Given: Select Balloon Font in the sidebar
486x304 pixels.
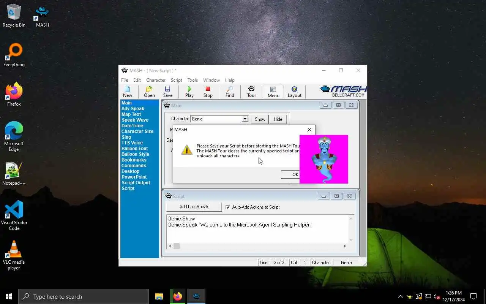Looking at the screenshot, I should point(134,149).
